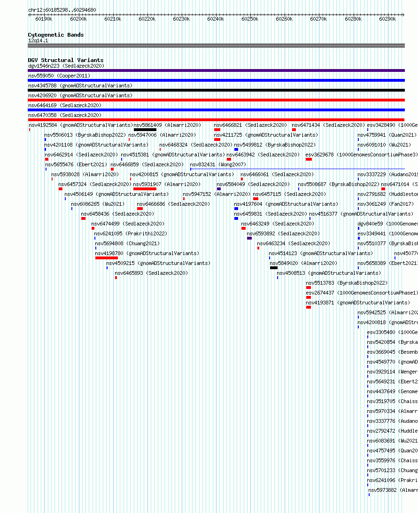Image resolution: width=418 pixels, height=513 pixels.
Task: Click nsv6463234 (Sedlazeck2020) label
Action: point(294,243)
